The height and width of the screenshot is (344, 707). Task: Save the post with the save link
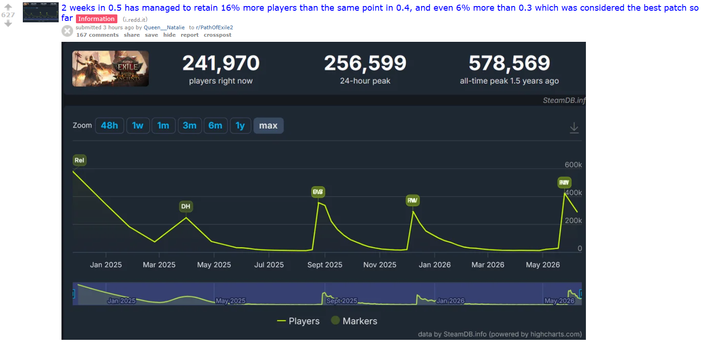pyautogui.click(x=151, y=35)
